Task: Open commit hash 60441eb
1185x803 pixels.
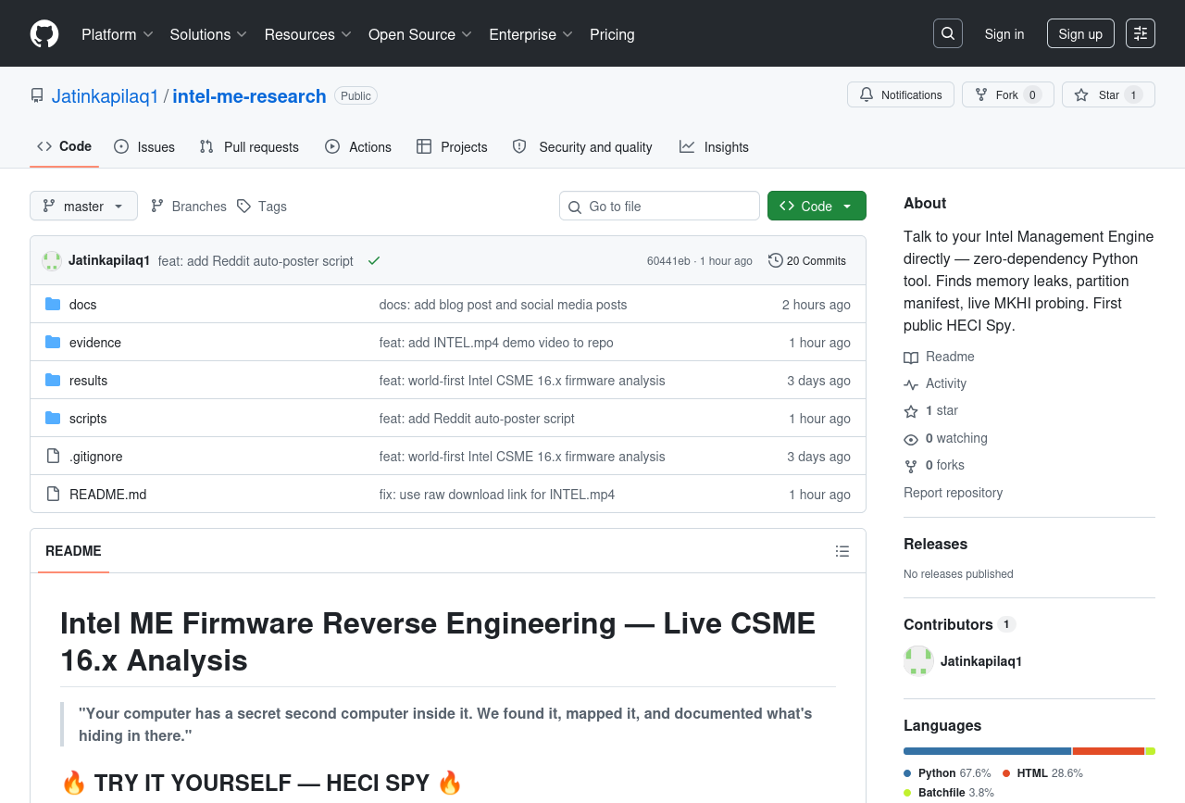Action: point(668,261)
